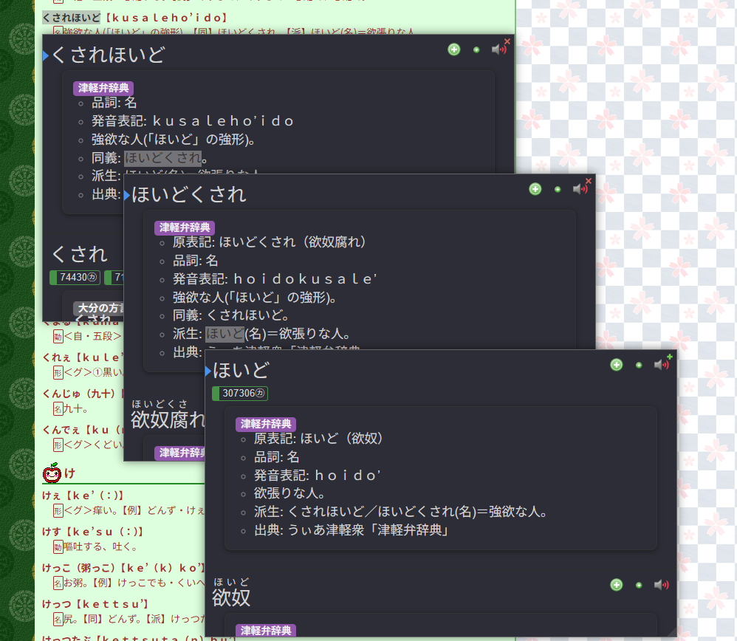
Task: Click frequency tag 307306 under ほいど
Action: [x=240, y=394]
